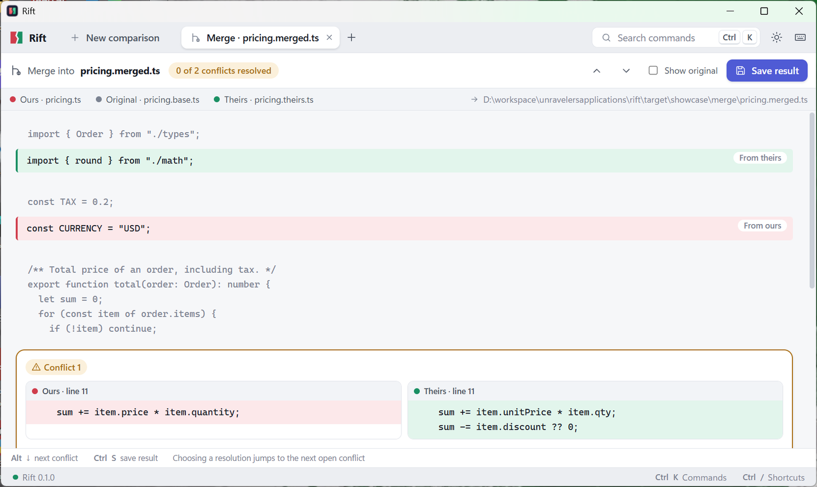Open the keyboard shortcuts icon
The image size is (817, 487).
(800, 38)
